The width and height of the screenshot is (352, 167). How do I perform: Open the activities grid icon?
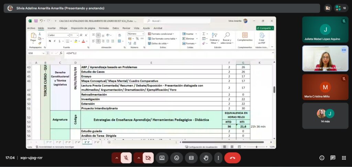(344, 158)
